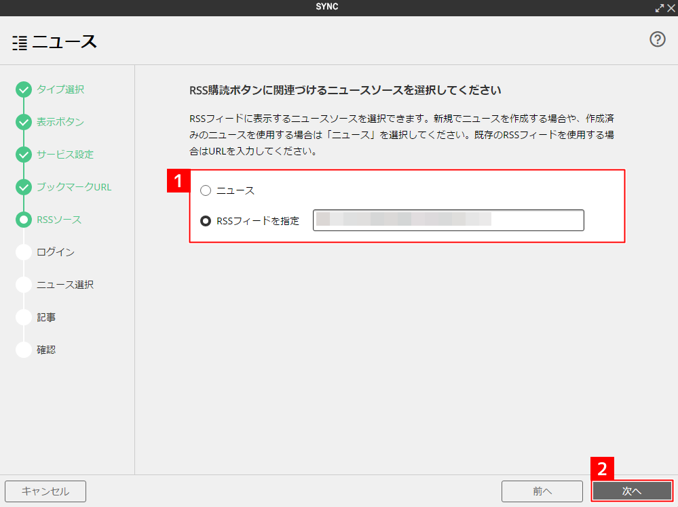Select the ログイン step label
Image resolution: width=678 pixels, height=507 pixels.
pos(56,252)
